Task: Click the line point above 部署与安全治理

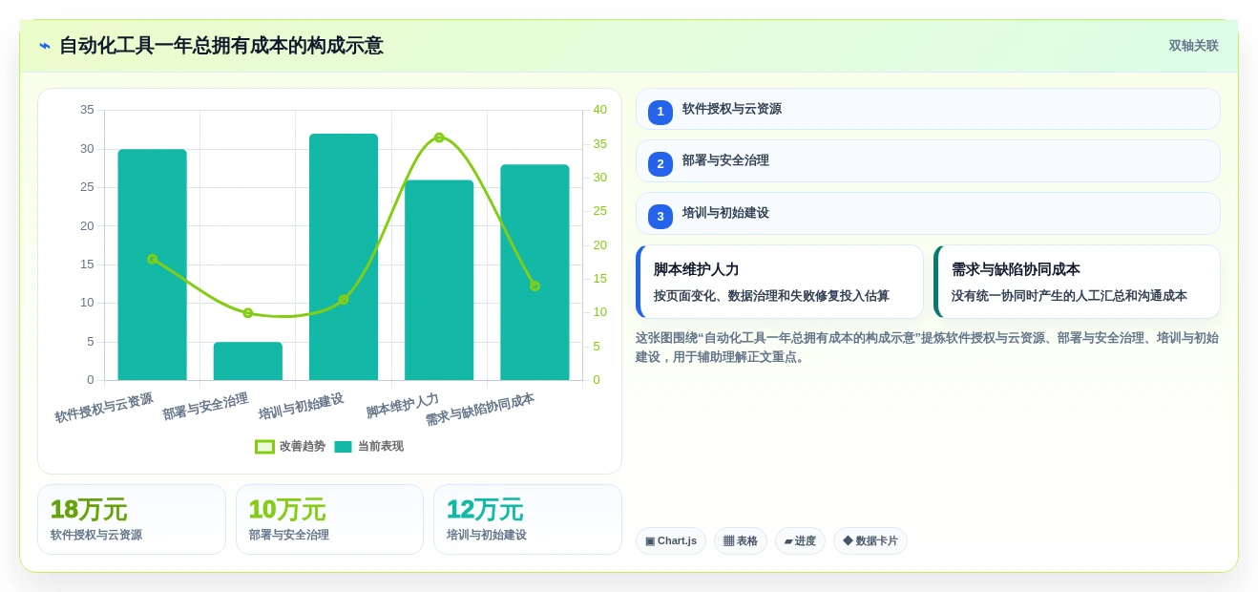Action: click(x=248, y=313)
